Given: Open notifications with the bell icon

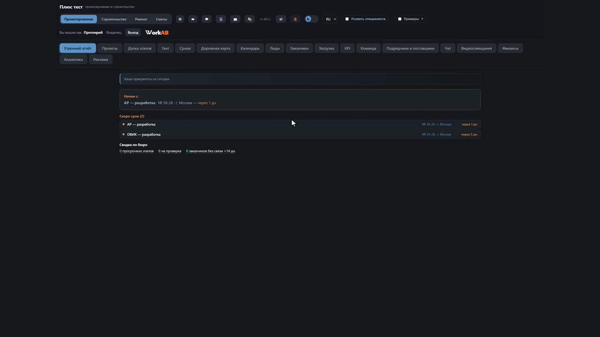Looking at the screenshot, I should coord(295,19).
